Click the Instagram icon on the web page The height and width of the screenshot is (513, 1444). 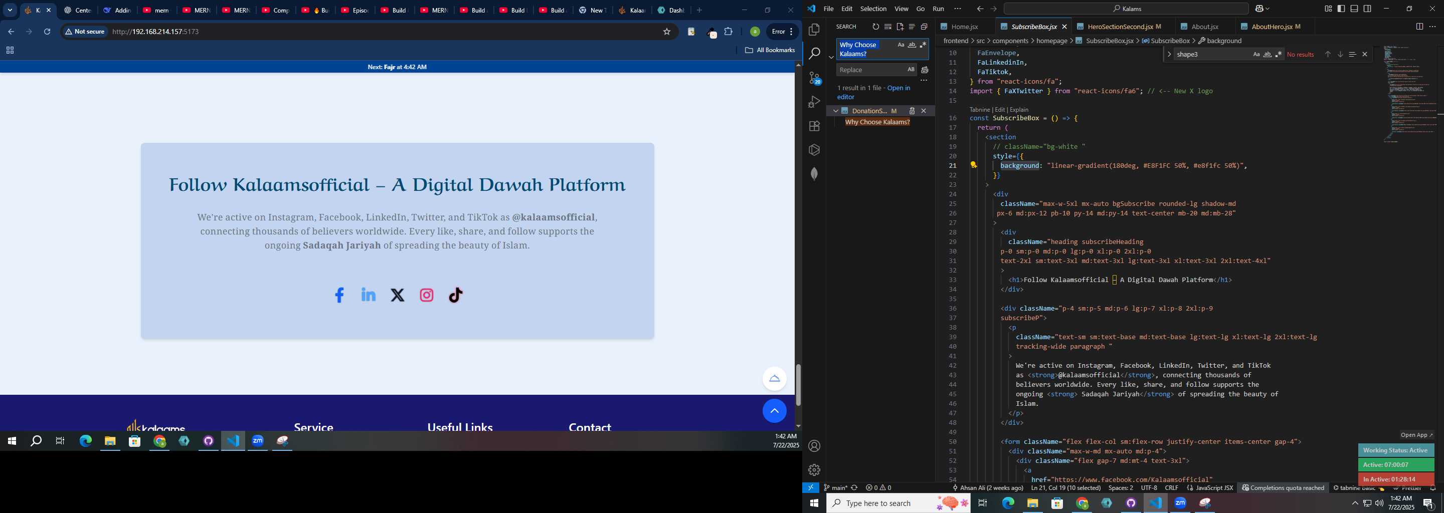(427, 295)
